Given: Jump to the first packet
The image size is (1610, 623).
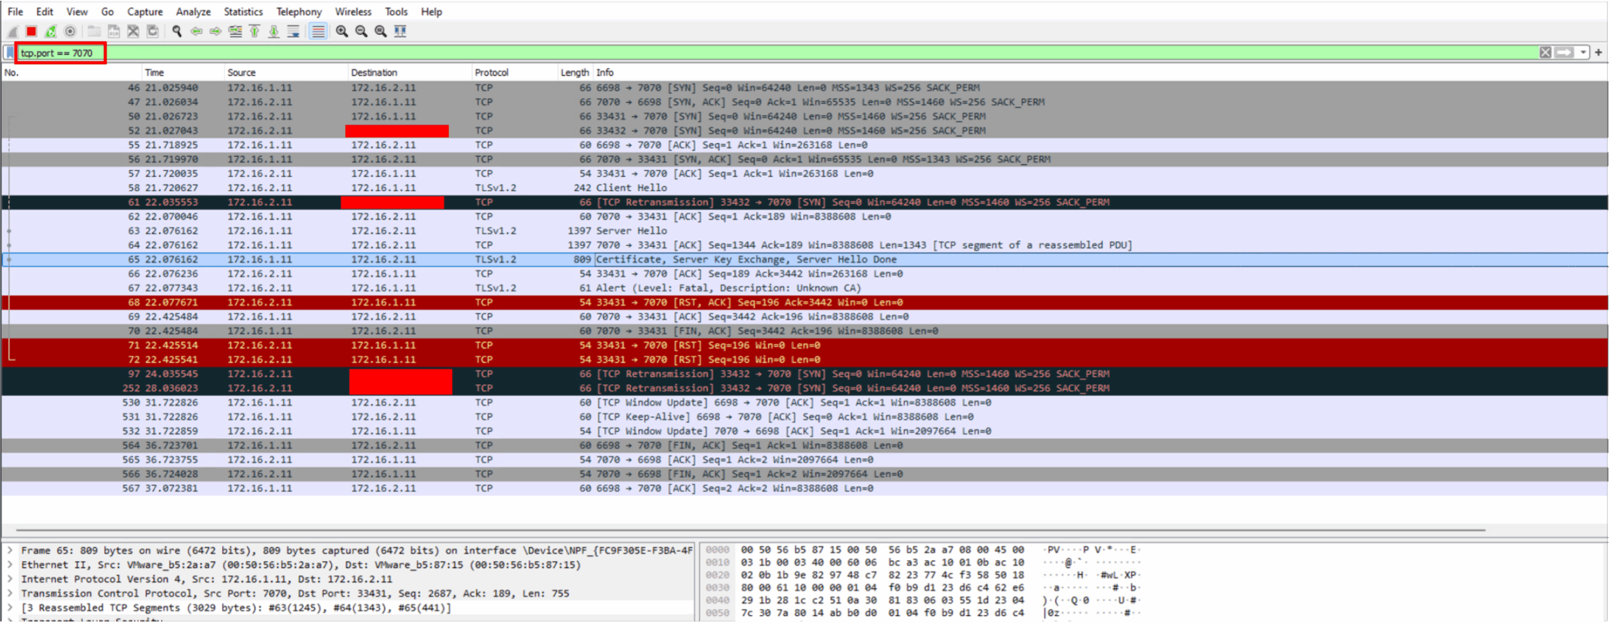Looking at the screenshot, I should [255, 31].
